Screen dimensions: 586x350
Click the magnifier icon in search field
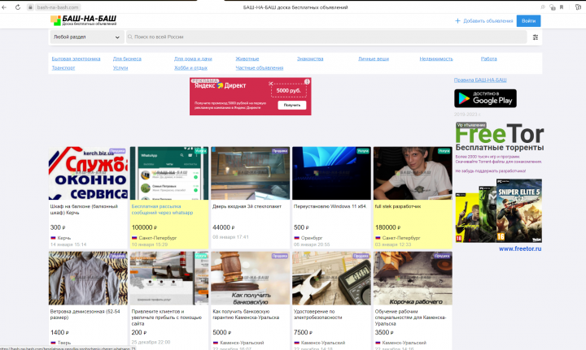coord(130,37)
